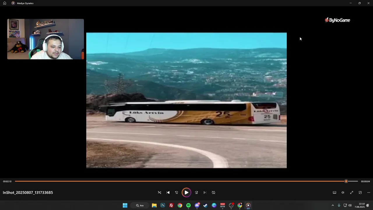Open File Explorer from taskbar
The width and height of the screenshot is (373, 210).
(x=154, y=205)
